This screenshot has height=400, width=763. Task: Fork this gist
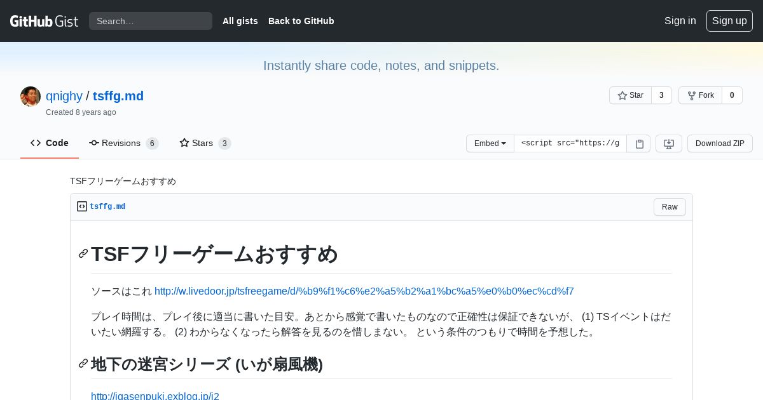pyautogui.click(x=701, y=95)
